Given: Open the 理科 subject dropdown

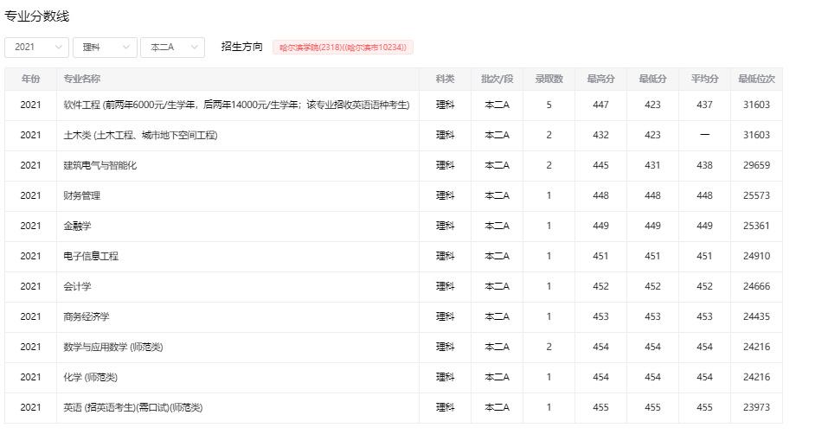Looking at the screenshot, I should [x=105, y=48].
